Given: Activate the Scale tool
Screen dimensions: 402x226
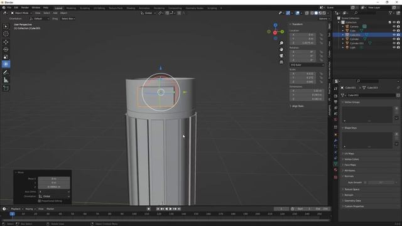Looking at the screenshot, I should 6,56.
